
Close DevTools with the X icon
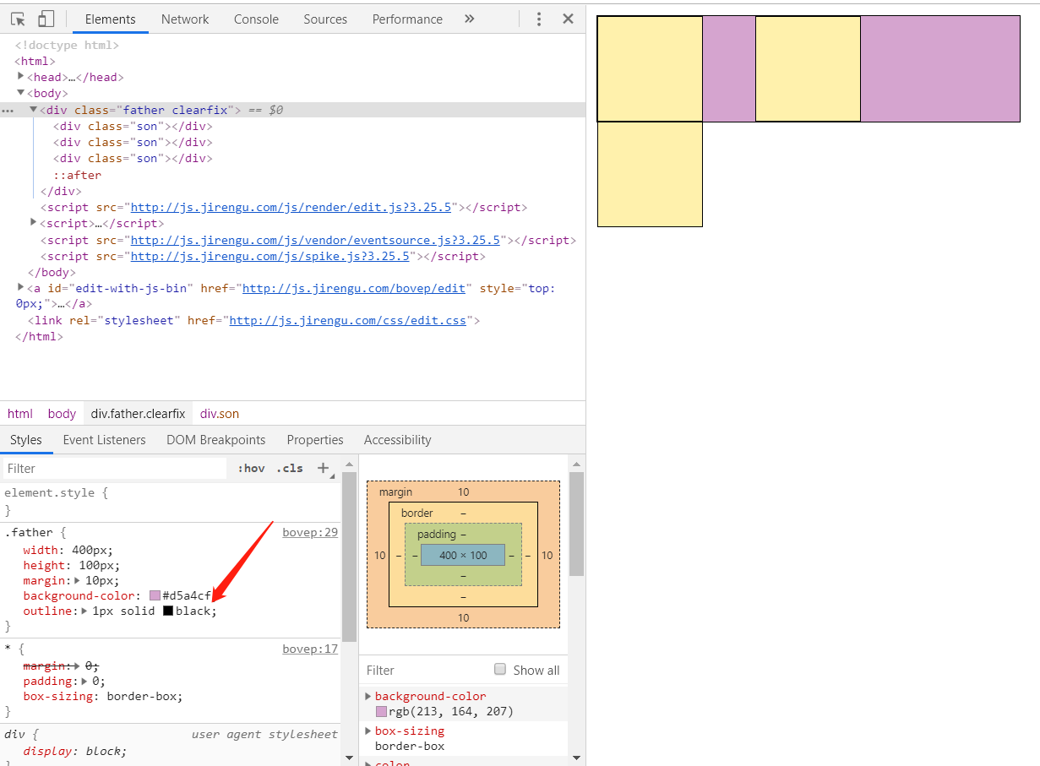[x=568, y=19]
